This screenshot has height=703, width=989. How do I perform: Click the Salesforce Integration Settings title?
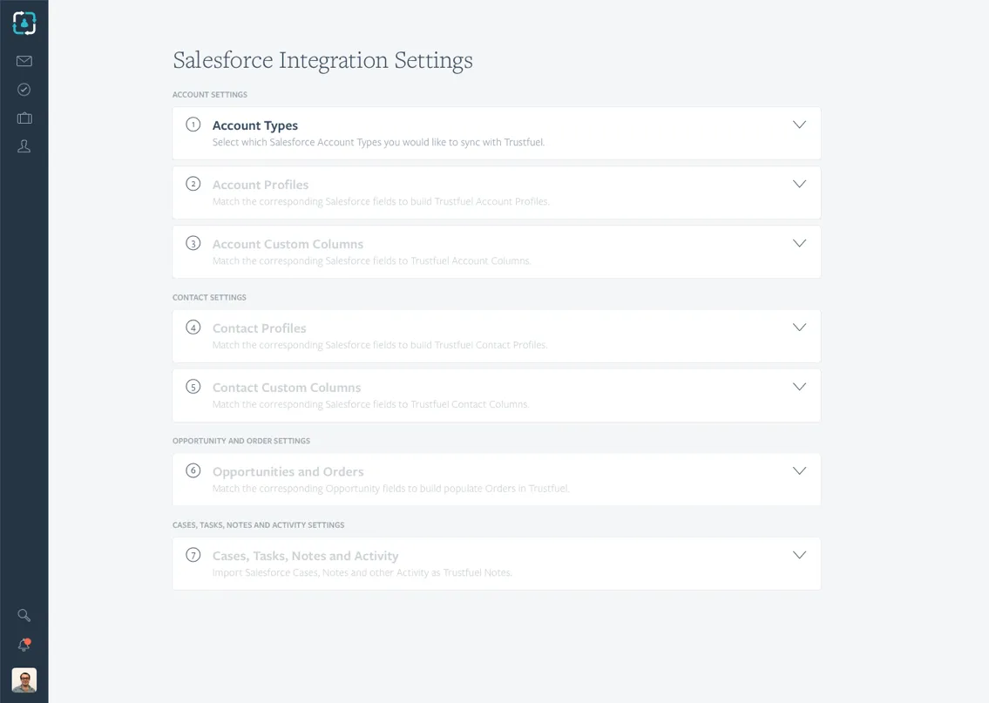pos(322,60)
